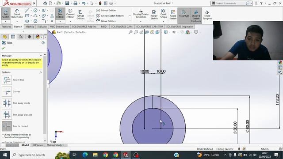Switch to the Markup tab
283x159 pixels.
pyautogui.click(x=30, y=26)
